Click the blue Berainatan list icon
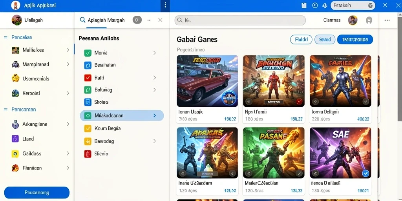Viewport: 402px width, 201px height. point(88,65)
